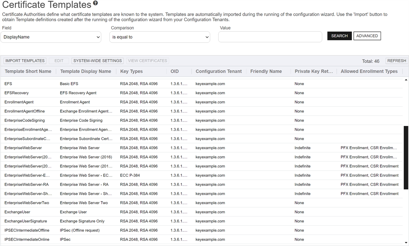Select the EFSRecovery template row
Image resolution: width=409 pixels, height=246 pixels.
pos(16,93)
